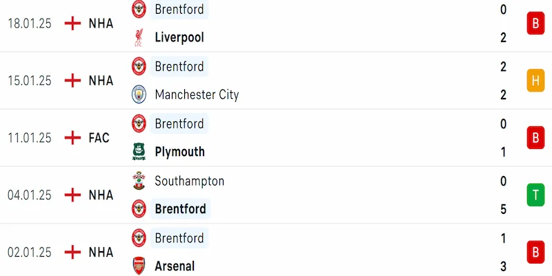Click England flag next to FAC
The image size is (552, 276).
click(72, 138)
